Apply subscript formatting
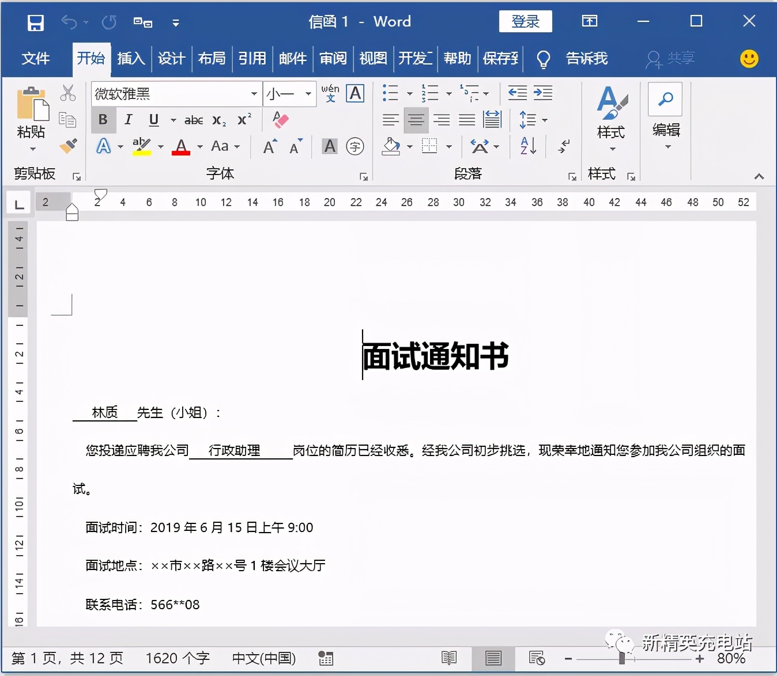 [x=219, y=120]
